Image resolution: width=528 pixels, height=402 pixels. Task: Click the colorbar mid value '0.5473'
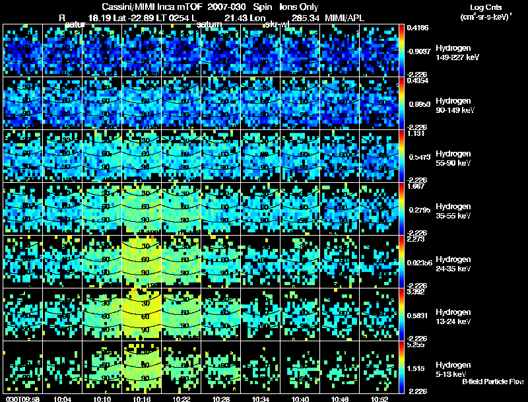tap(420, 157)
